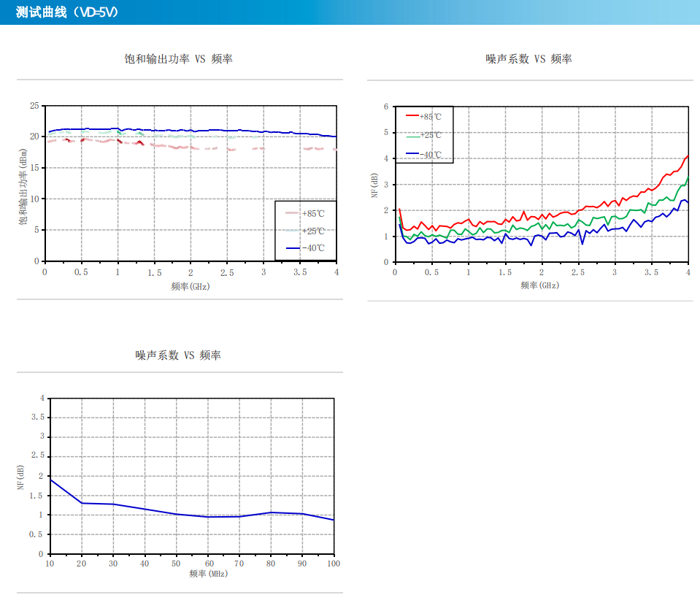Select the bottom chart title 噪声系数 VS 频率
The image size is (700, 603).
178,356
